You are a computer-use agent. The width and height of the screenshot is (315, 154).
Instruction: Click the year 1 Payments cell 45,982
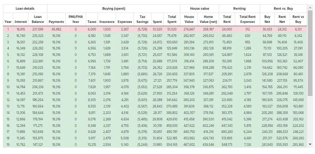click(56, 29)
